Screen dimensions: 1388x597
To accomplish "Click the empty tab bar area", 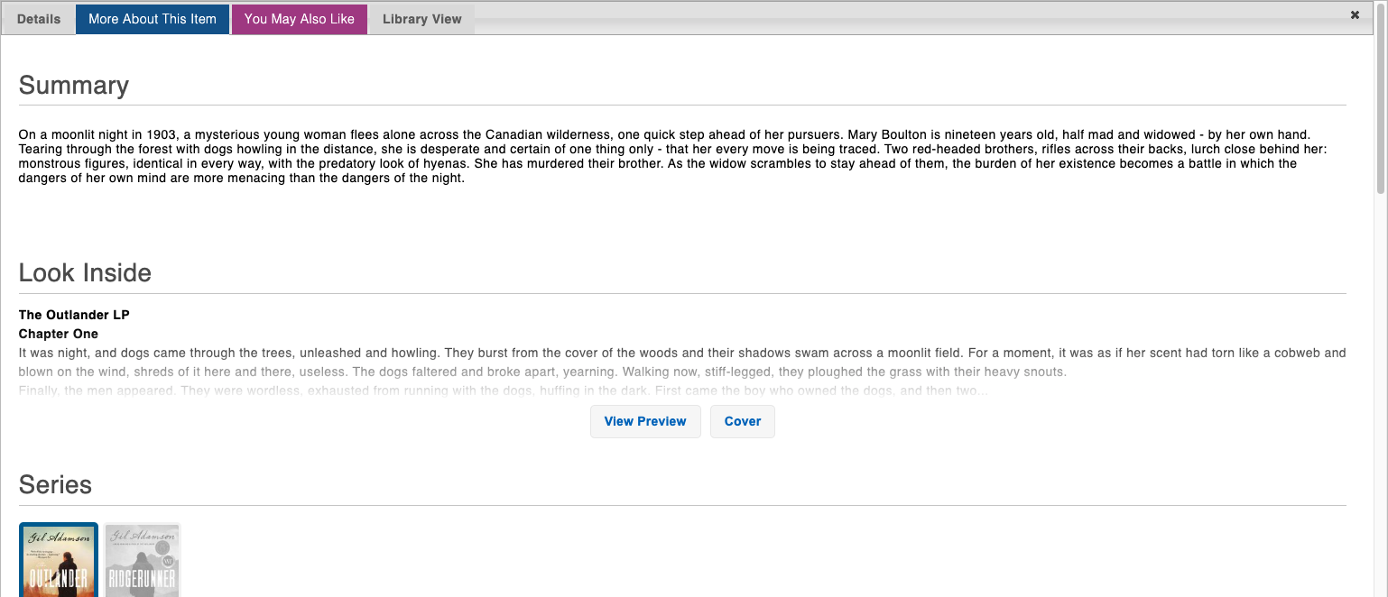I will [902, 19].
